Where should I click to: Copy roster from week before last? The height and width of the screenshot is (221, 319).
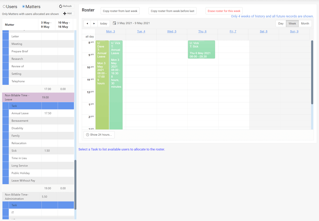coord(173,11)
